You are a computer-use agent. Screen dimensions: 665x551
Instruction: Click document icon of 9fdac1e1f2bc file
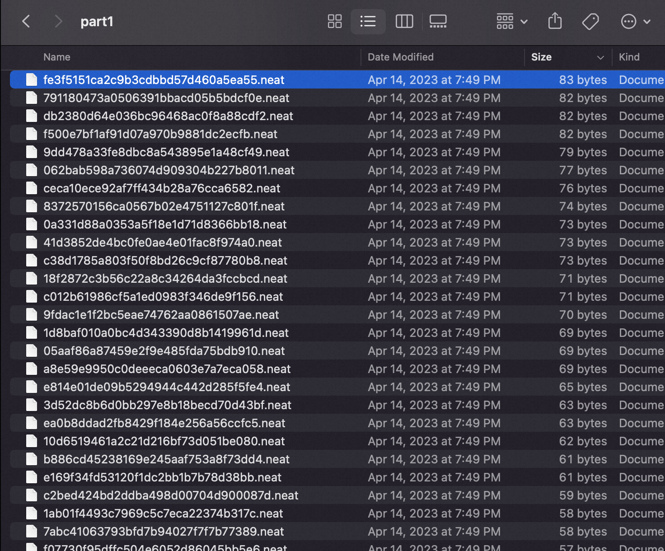coord(32,314)
